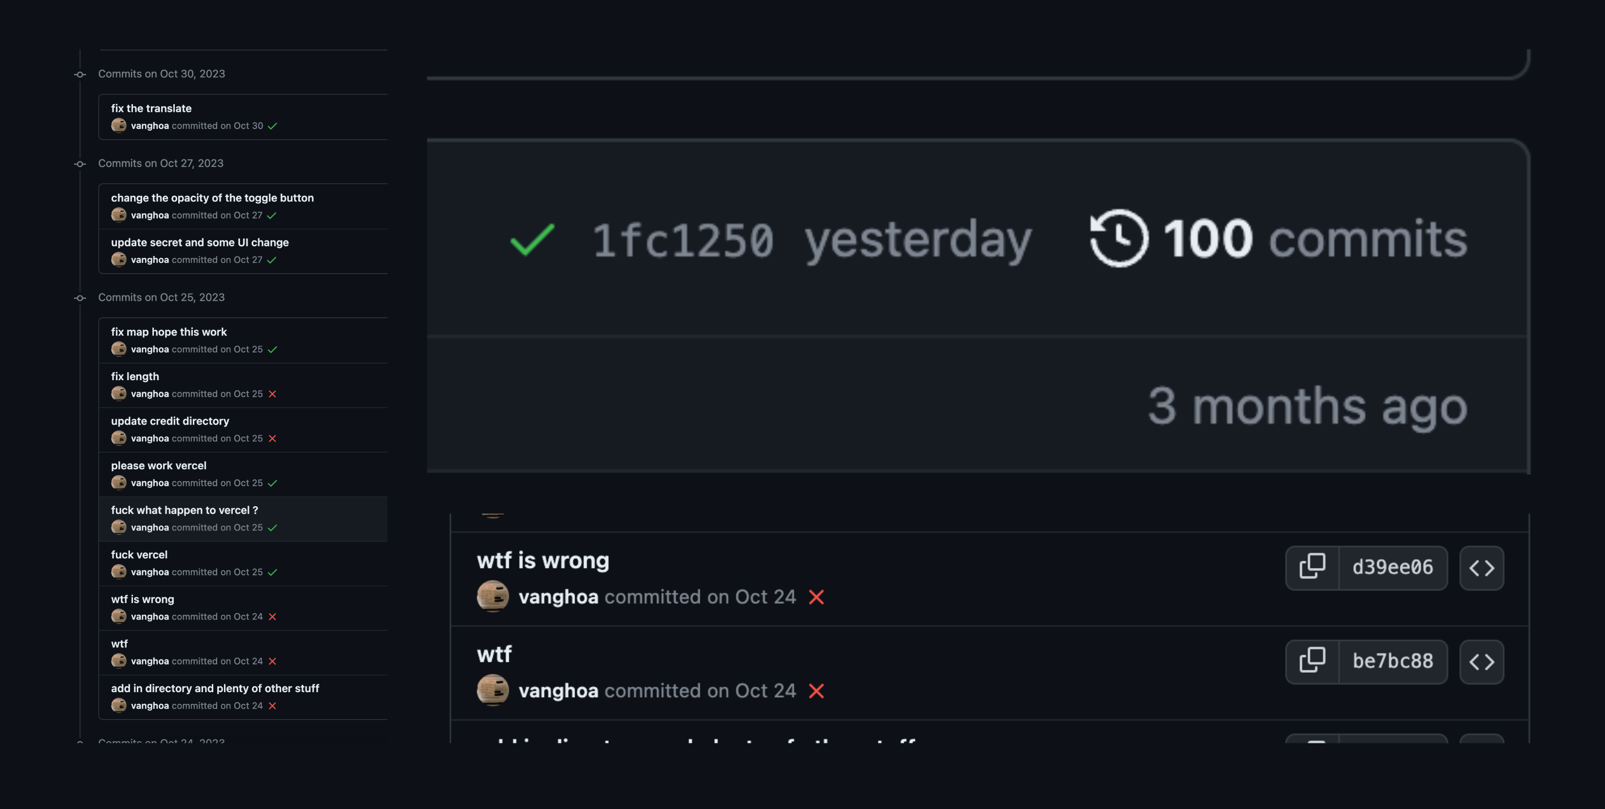The image size is (1605, 809).
Task: Copy the be7bc88 commit SHA
Action: pyautogui.click(x=1312, y=662)
